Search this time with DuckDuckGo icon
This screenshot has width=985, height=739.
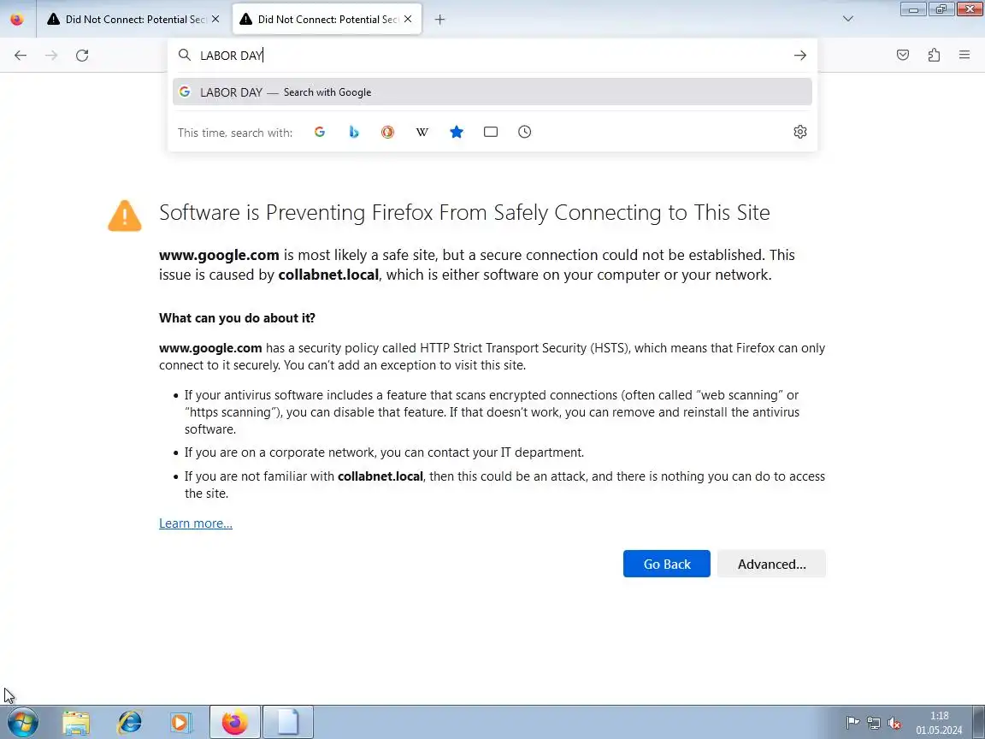(387, 132)
